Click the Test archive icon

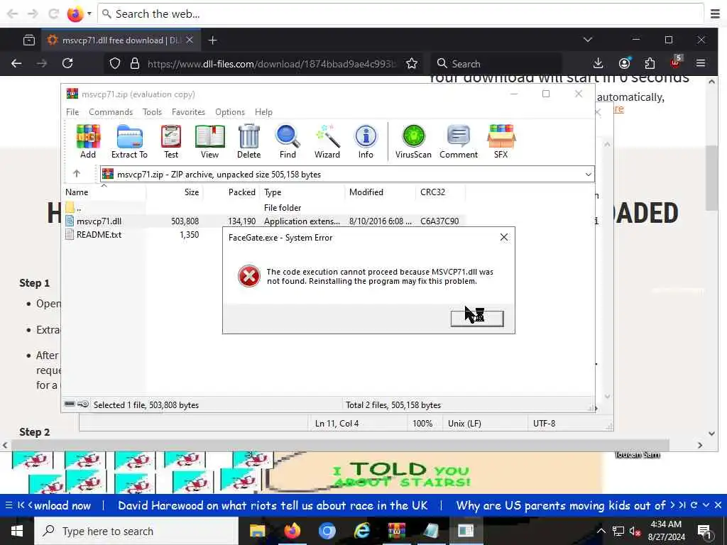[171, 141]
